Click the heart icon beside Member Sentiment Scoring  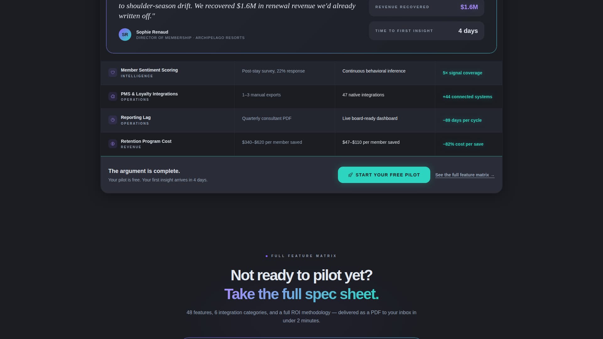(113, 73)
